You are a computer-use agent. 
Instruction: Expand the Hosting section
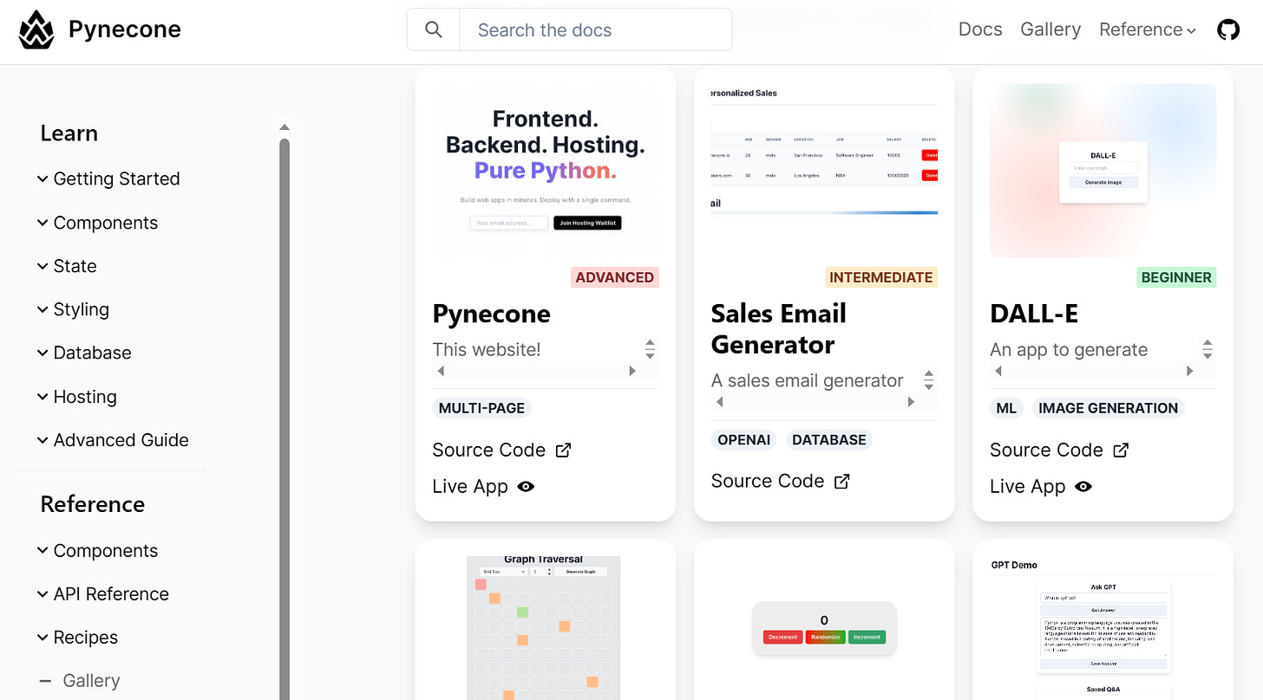click(76, 397)
